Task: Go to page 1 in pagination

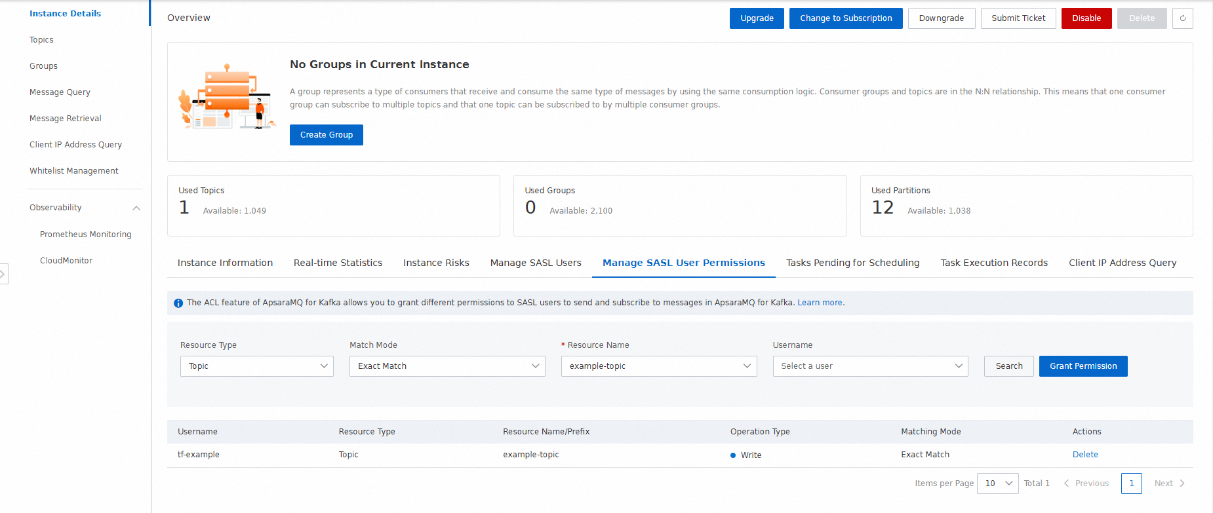Action: pos(1131,484)
